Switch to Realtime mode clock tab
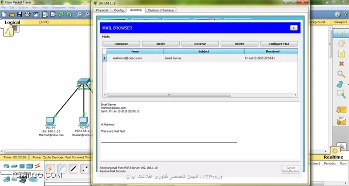This screenshot has width=349, height=186. (335, 152)
